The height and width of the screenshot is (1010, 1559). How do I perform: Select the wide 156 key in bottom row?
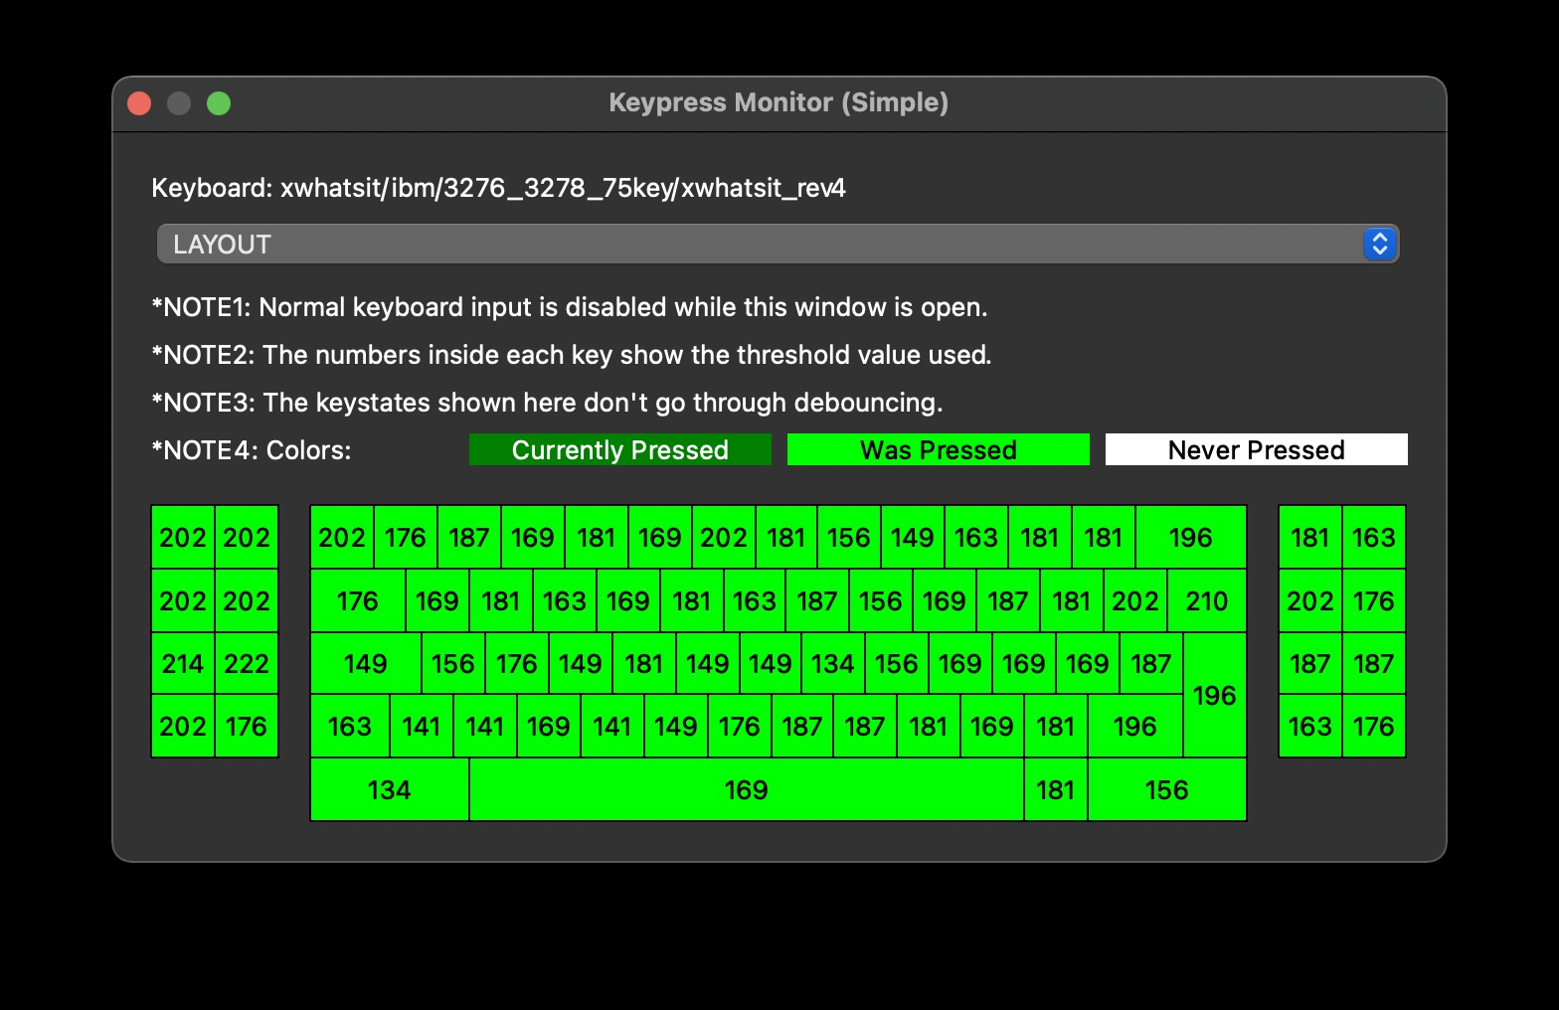pos(1166,790)
